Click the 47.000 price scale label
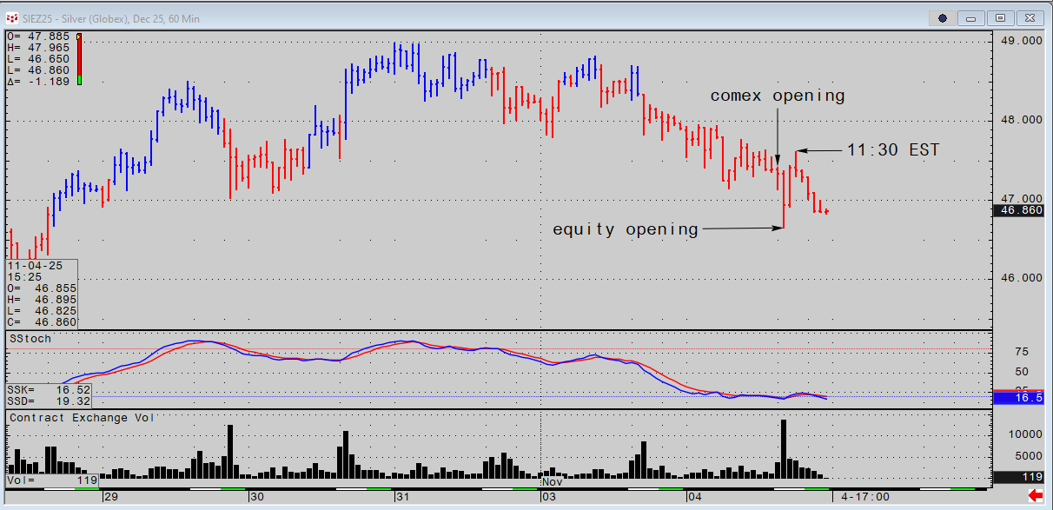This screenshot has height=510, width=1053. click(1020, 199)
